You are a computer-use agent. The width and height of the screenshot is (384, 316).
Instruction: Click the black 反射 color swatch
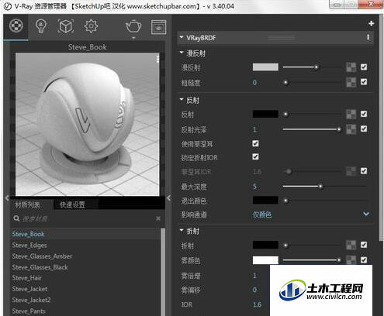pyautogui.click(x=265, y=114)
